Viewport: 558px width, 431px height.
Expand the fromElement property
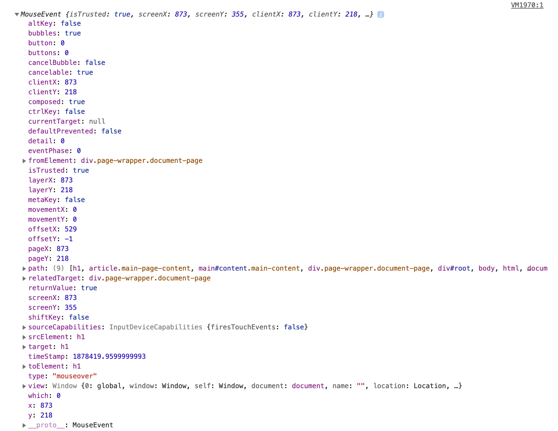coord(24,161)
